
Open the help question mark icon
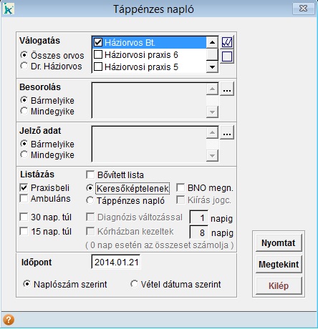[9, 320]
